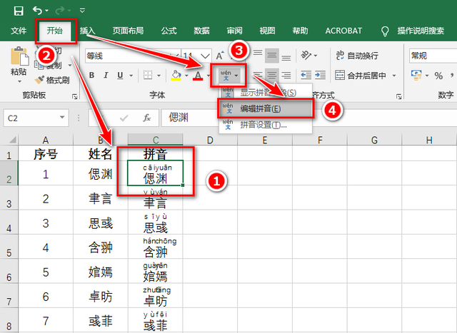Open the 剪贴板 dialog launcher
Screen dimensions: 457x333
[75, 96]
